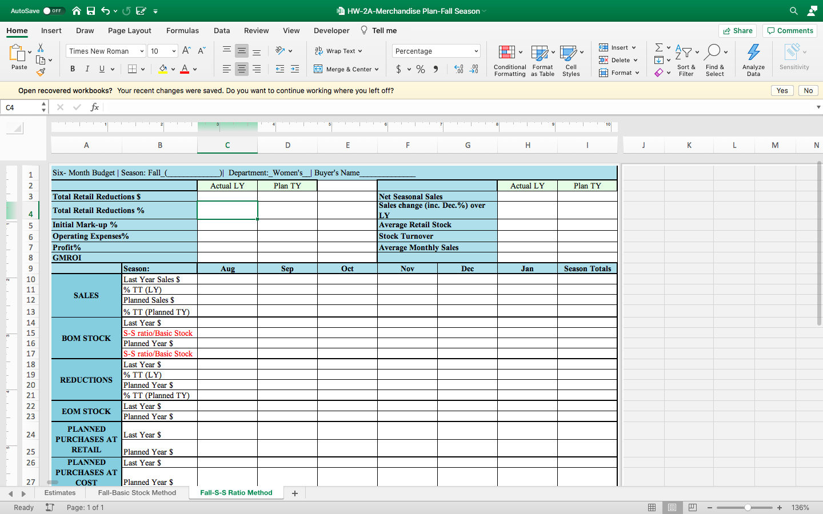Open the Fill Color dropdown arrow
This screenshot has width=823, height=514.
click(172, 69)
